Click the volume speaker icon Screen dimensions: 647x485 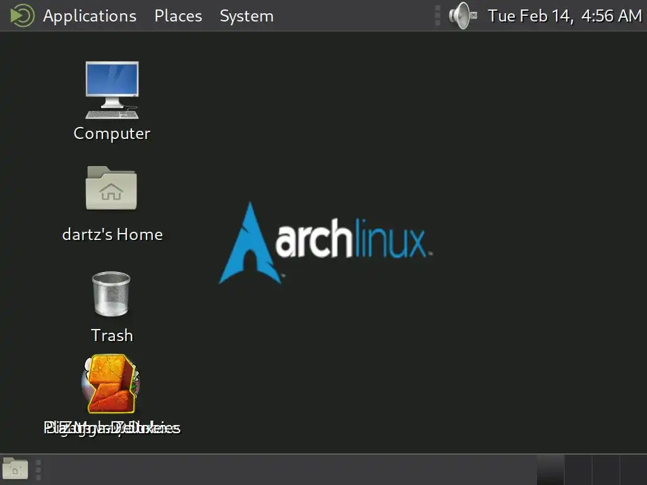click(463, 16)
